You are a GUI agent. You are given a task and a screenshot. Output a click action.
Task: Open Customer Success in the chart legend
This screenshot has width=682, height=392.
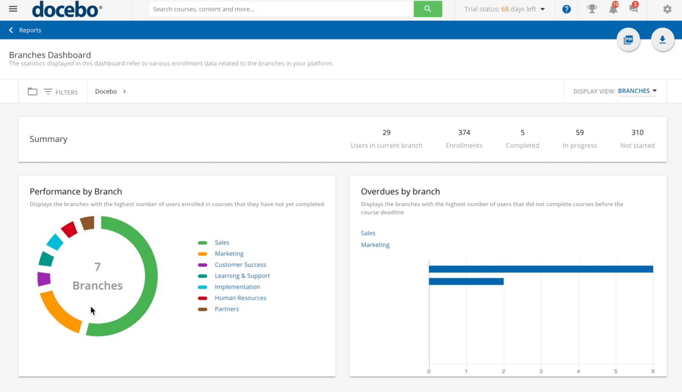240,265
